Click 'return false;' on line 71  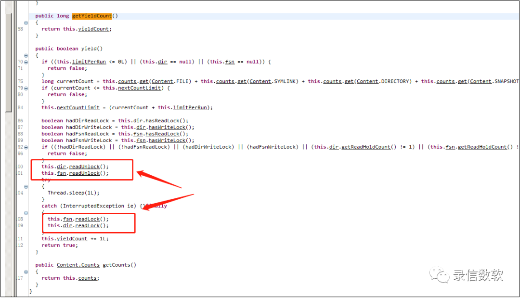(x=67, y=68)
